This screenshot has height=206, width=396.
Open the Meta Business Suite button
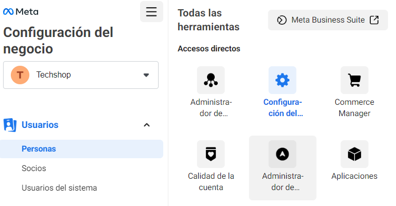tap(328, 20)
